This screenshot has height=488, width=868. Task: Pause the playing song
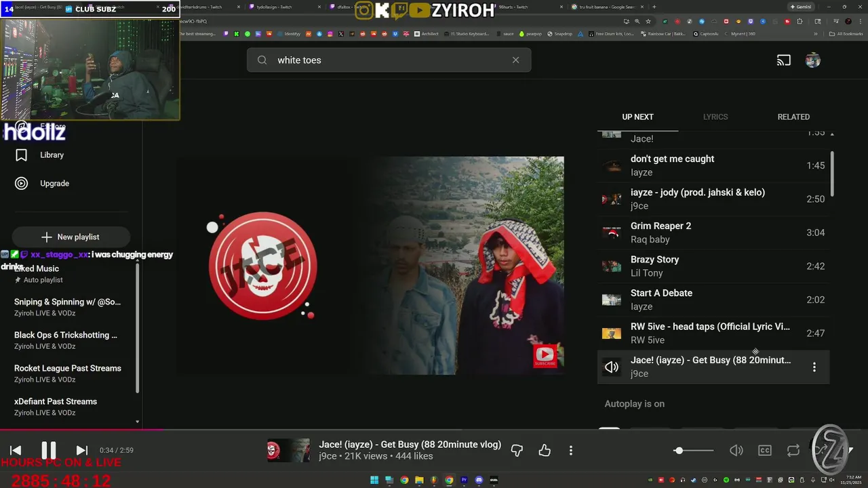click(49, 450)
